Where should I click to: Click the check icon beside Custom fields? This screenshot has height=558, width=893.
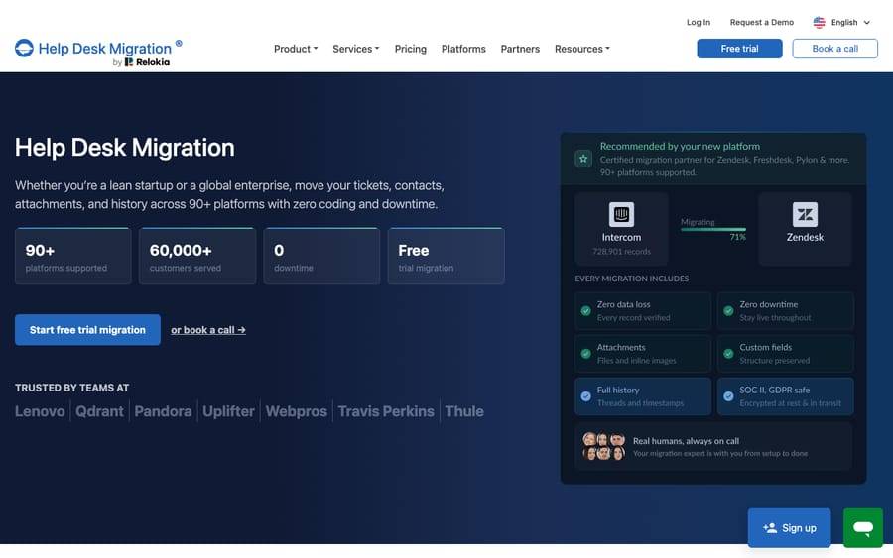pyautogui.click(x=728, y=353)
